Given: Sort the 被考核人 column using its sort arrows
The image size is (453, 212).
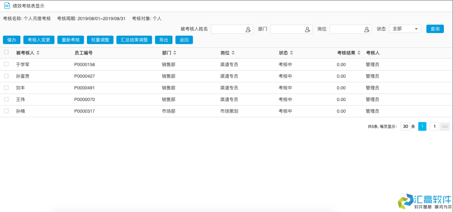Looking at the screenshot, I should tap(38, 52).
